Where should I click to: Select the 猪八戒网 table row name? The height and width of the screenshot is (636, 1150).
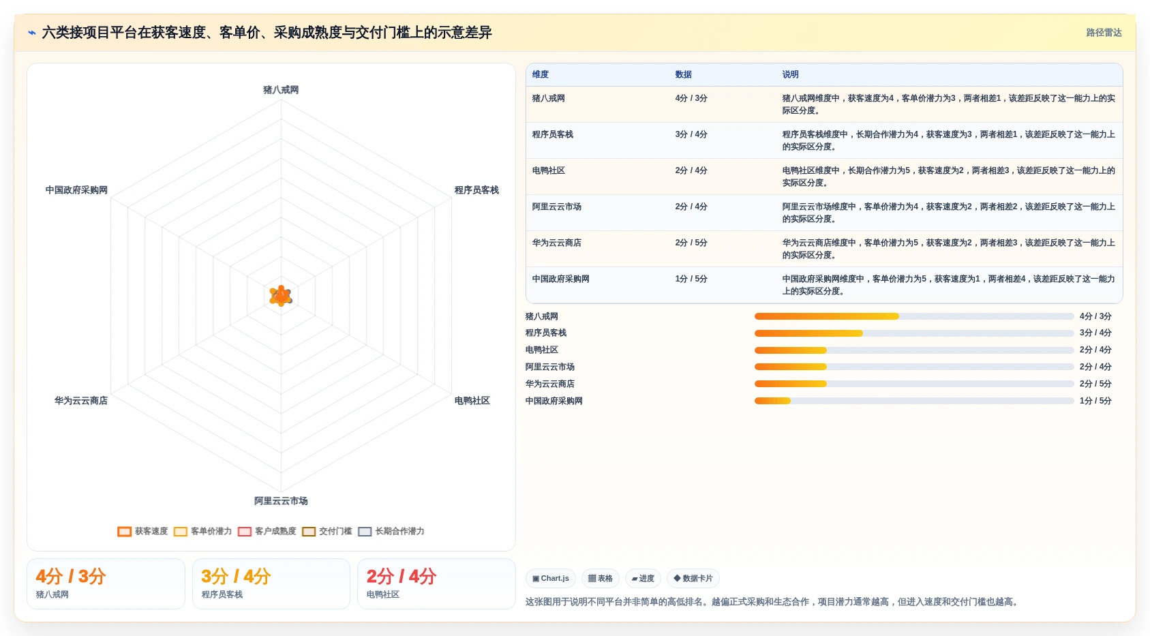[549, 99]
